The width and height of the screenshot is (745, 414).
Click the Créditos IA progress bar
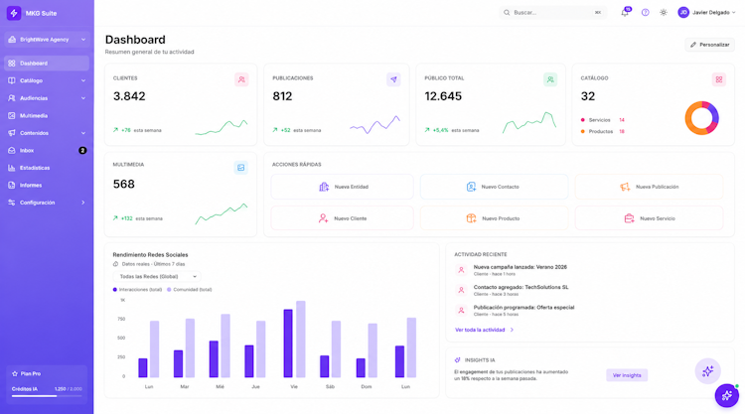47,395
